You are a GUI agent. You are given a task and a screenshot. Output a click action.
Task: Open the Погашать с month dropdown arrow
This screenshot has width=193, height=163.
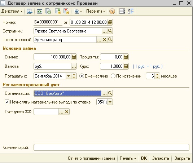(69, 76)
